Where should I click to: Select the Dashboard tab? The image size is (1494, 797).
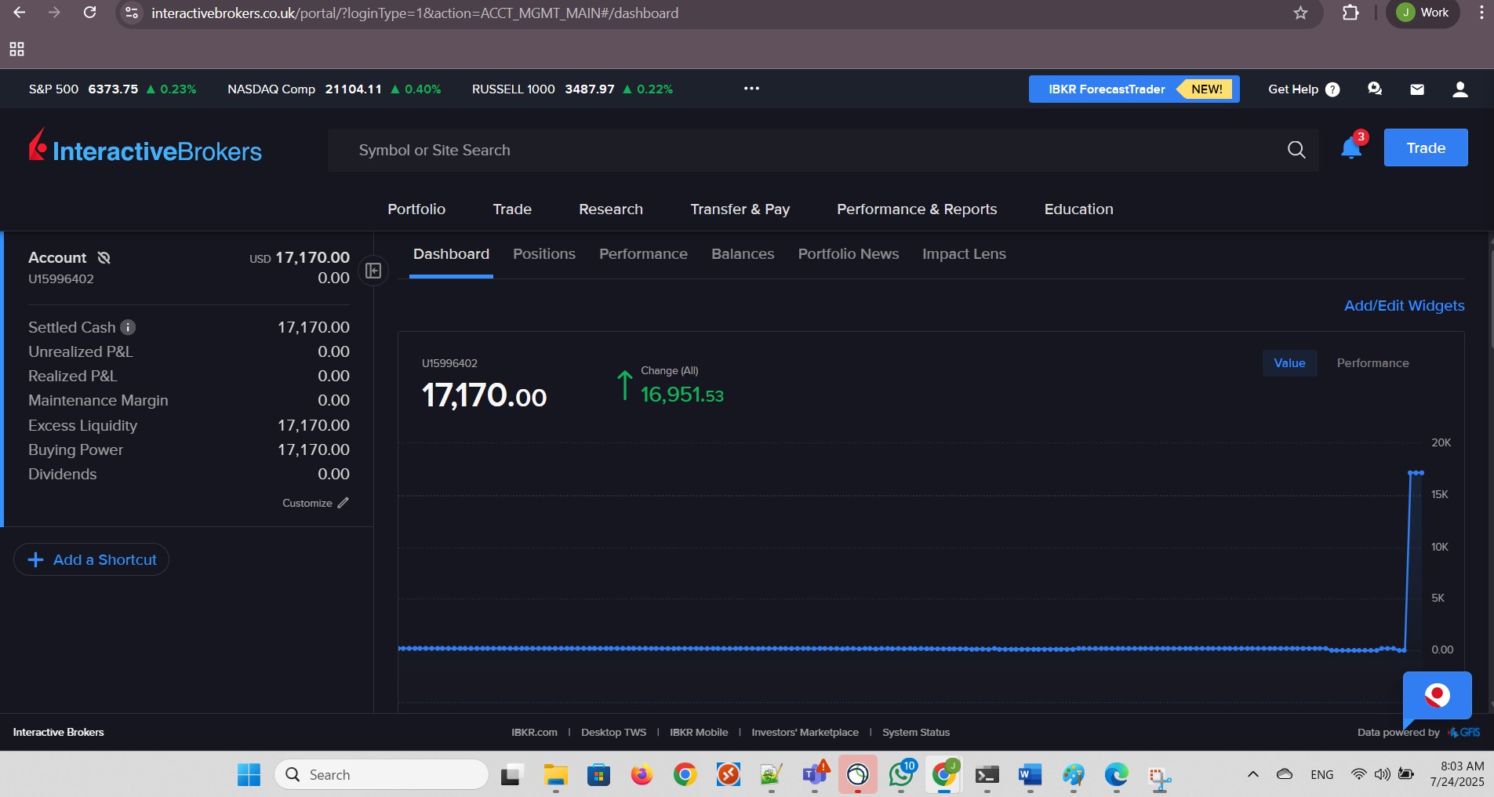[x=451, y=254]
